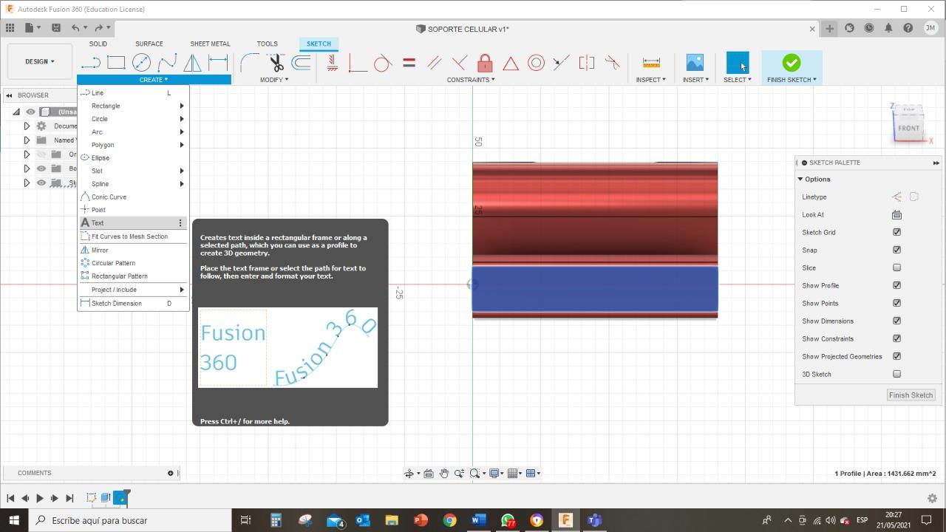This screenshot has width=946, height=532.
Task: Click the Orbit navigation icon
Action: coord(409,474)
